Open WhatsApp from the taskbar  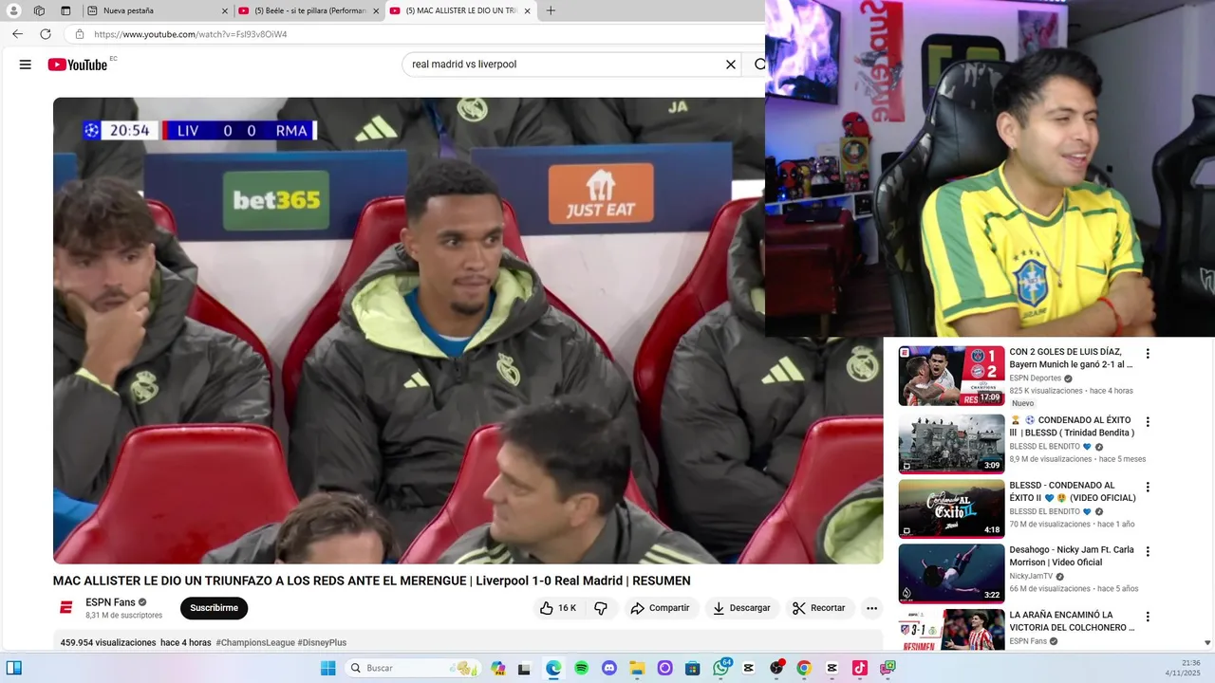click(721, 668)
